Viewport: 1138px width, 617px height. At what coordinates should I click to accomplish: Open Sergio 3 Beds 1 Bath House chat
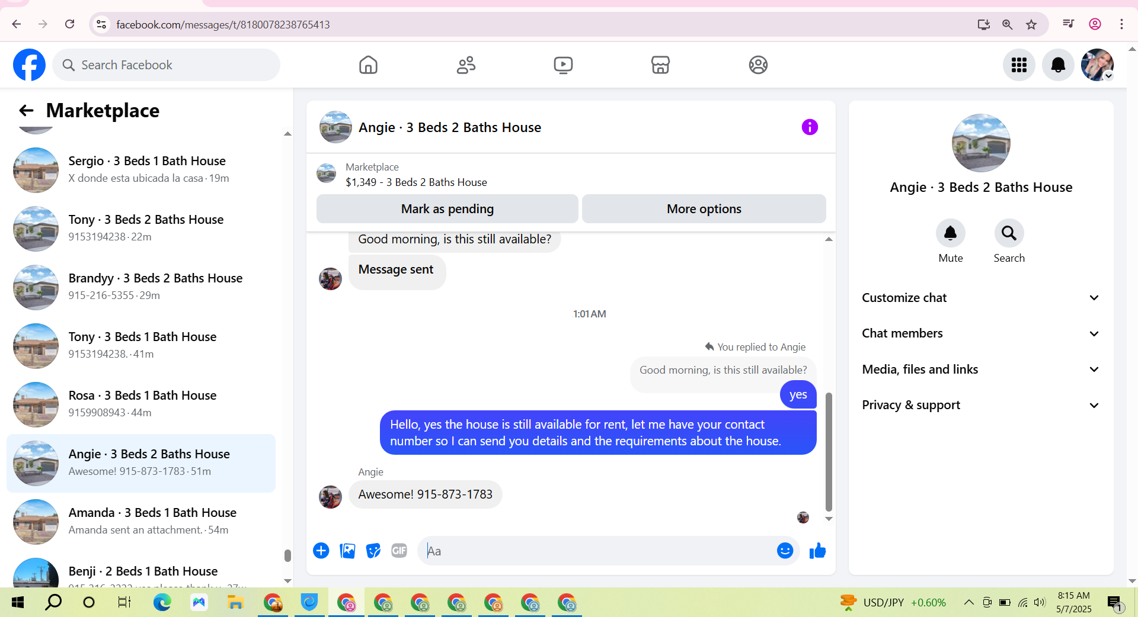tap(141, 170)
